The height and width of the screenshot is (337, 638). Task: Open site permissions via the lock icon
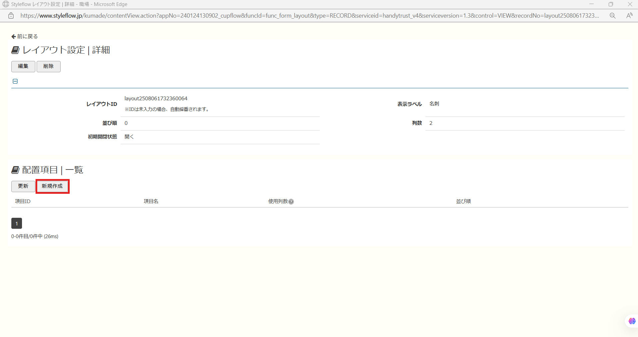[x=11, y=15]
